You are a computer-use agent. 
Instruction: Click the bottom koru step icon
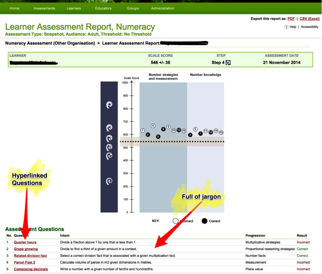[109, 181]
